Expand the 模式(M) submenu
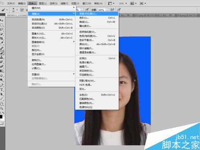The height and width of the screenshot is (150, 200). tap(52, 8)
